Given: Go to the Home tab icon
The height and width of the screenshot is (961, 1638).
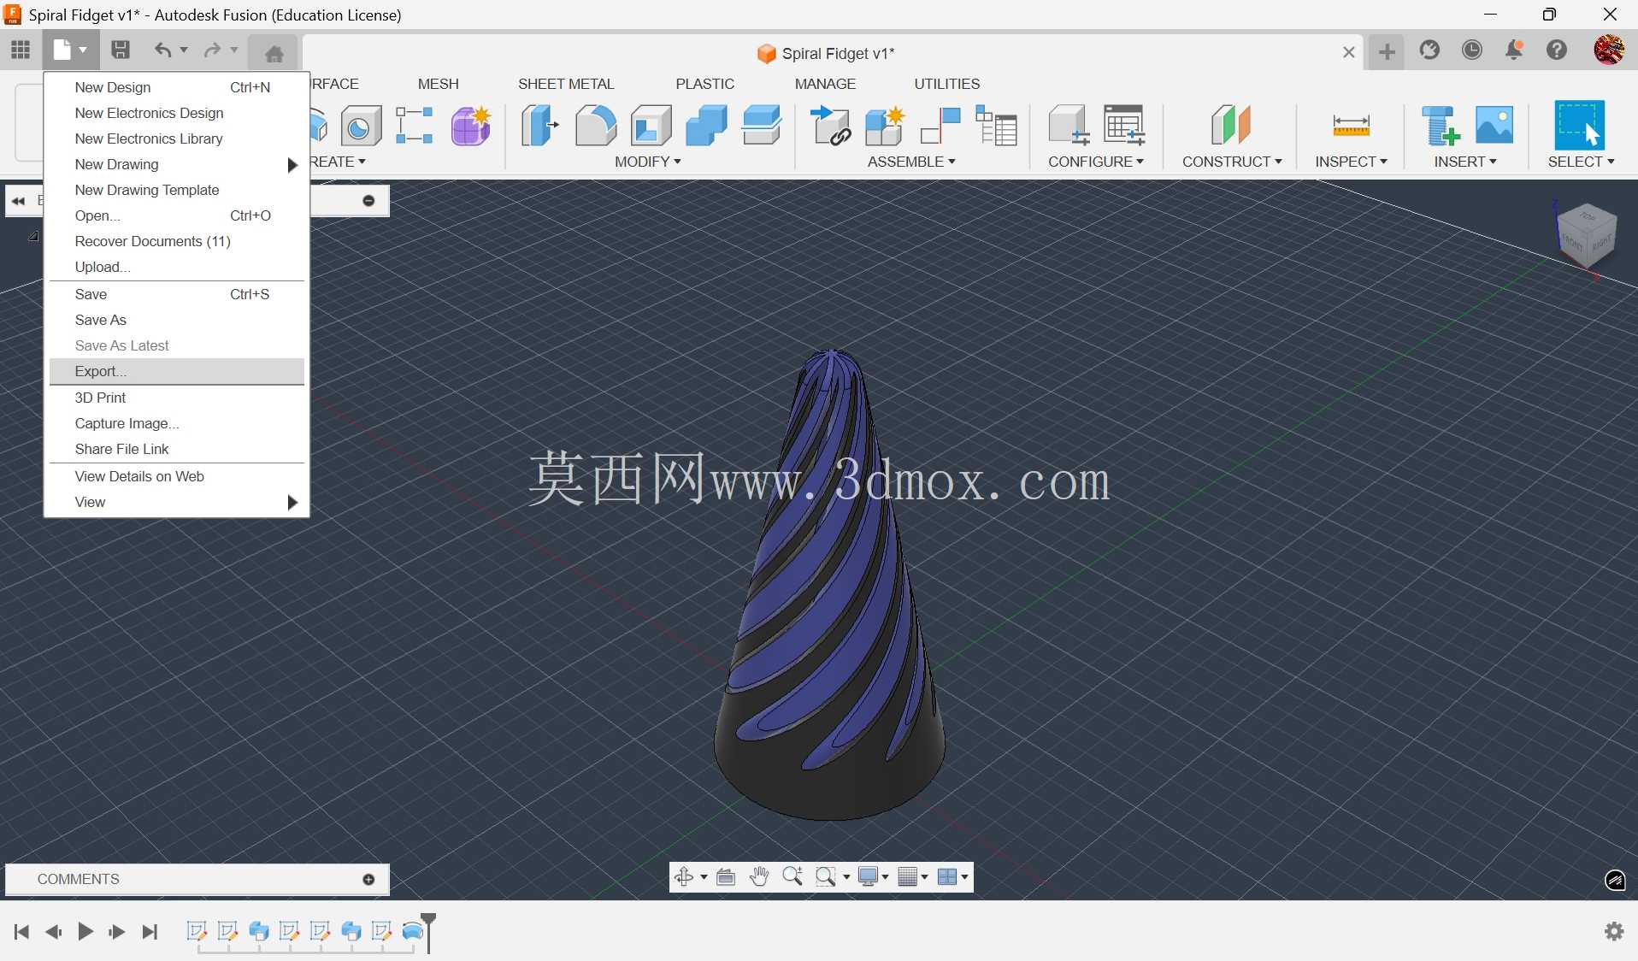Looking at the screenshot, I should click(x=274, y=54).
